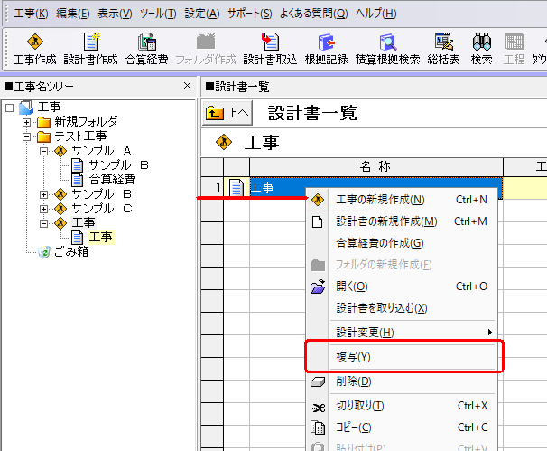
Task: Click the 名称 column header
Action: tap(376, 167)
